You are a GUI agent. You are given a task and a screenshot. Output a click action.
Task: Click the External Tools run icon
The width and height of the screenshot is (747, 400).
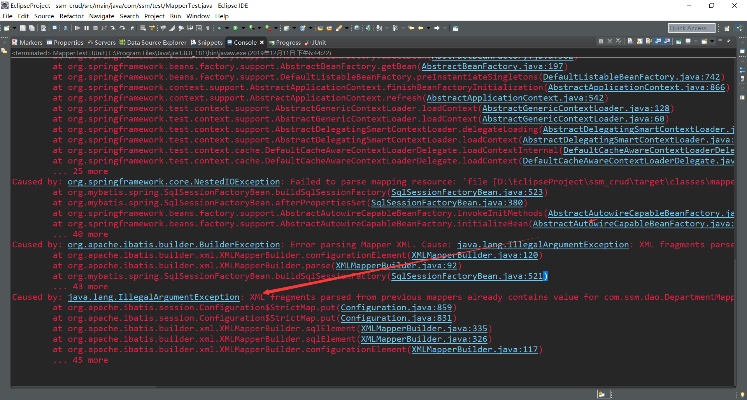click(x=268, y=28)
